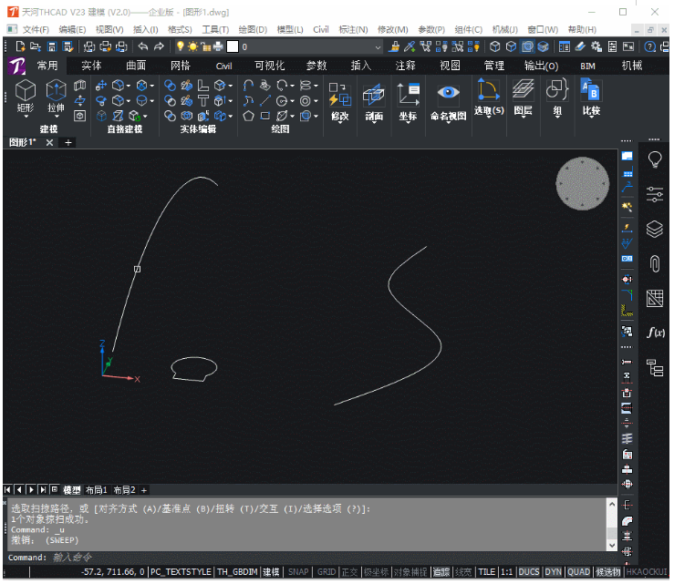Click the polygon draw icon
The width and height of the screenshot is (674, 584).
[248, 116]
